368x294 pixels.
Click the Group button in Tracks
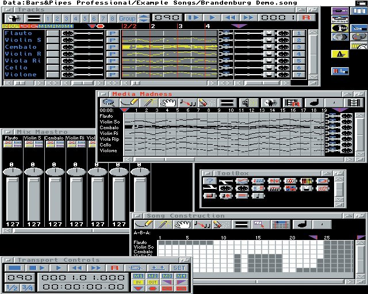tap(127, 18)
